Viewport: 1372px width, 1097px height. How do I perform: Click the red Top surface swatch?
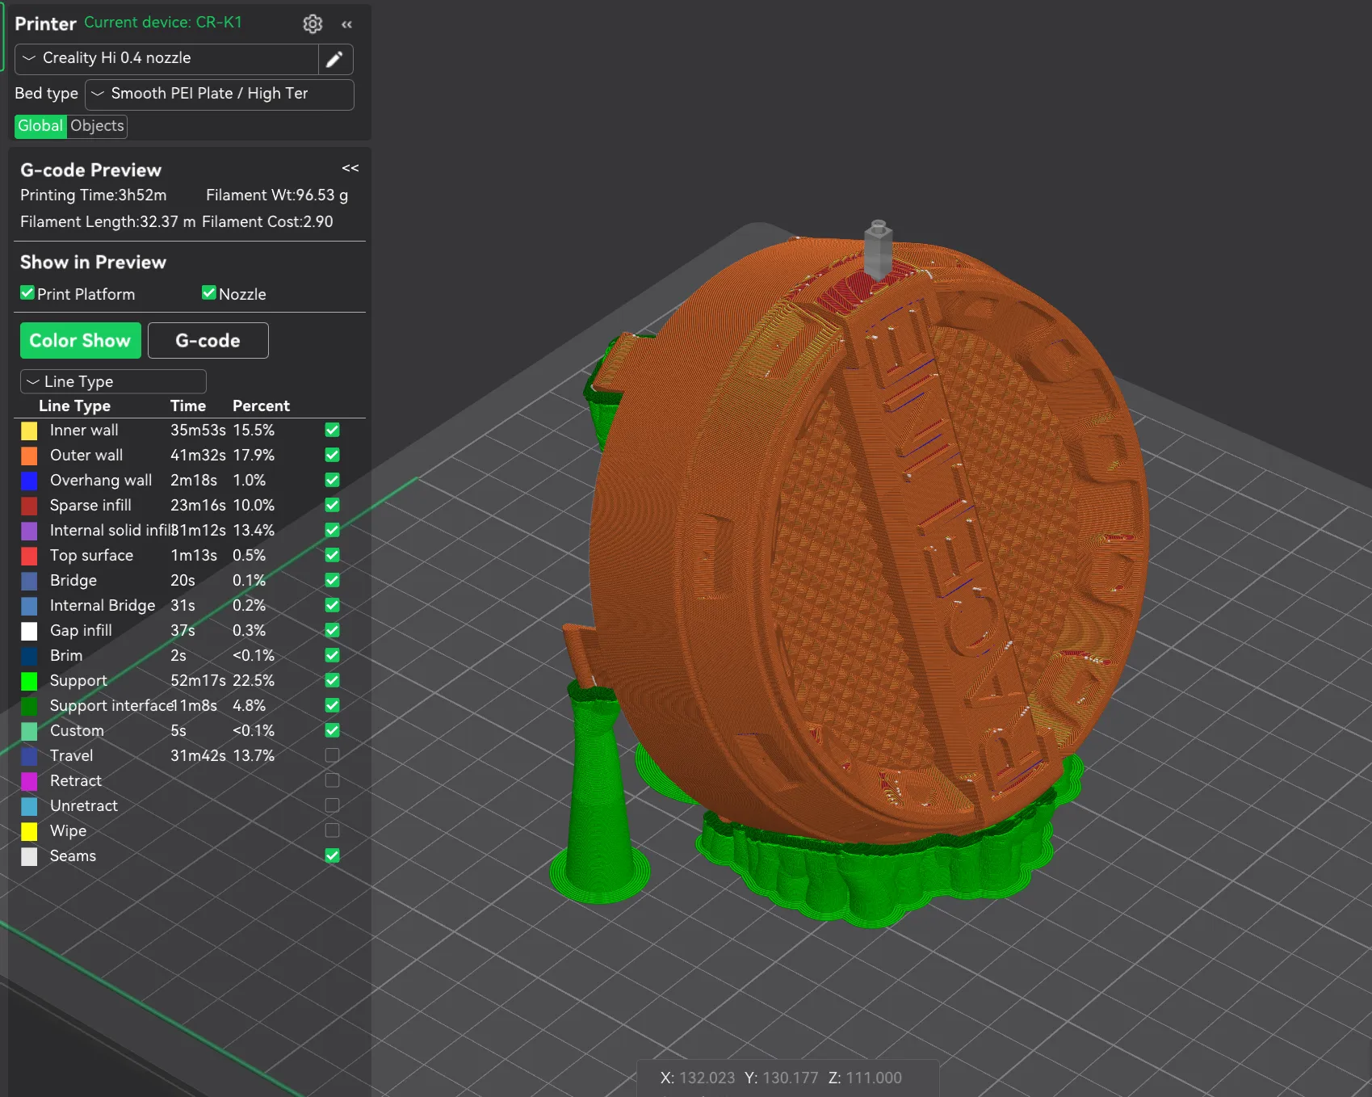[29, 556]
